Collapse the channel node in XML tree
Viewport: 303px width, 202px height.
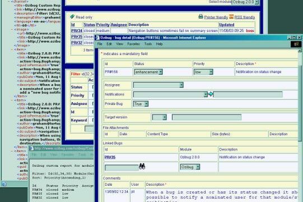9,1
